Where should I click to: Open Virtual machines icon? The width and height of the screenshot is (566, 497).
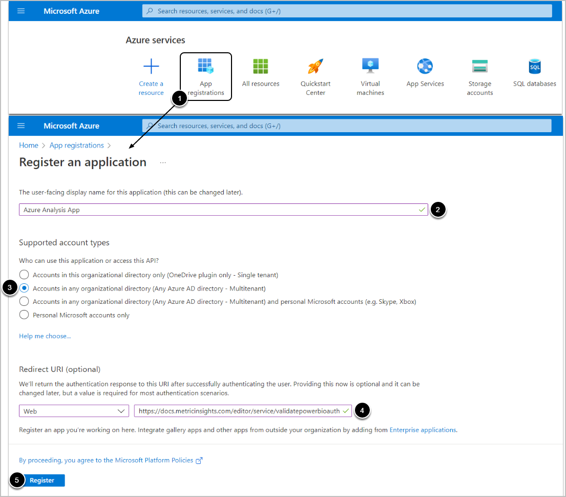click(x=370, y=66)
